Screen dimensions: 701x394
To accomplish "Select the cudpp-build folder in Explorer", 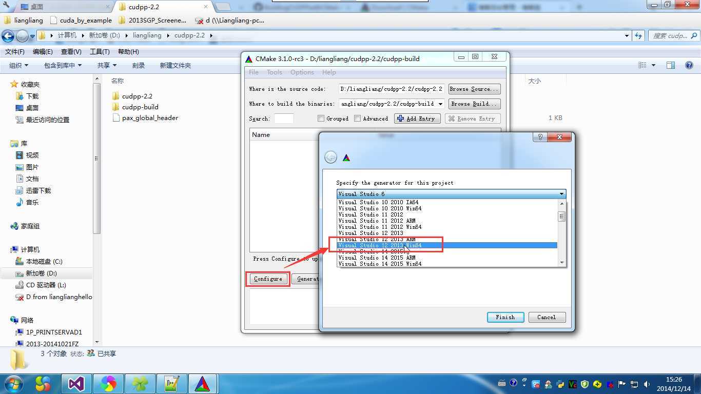I will click(x=135, y=107).
